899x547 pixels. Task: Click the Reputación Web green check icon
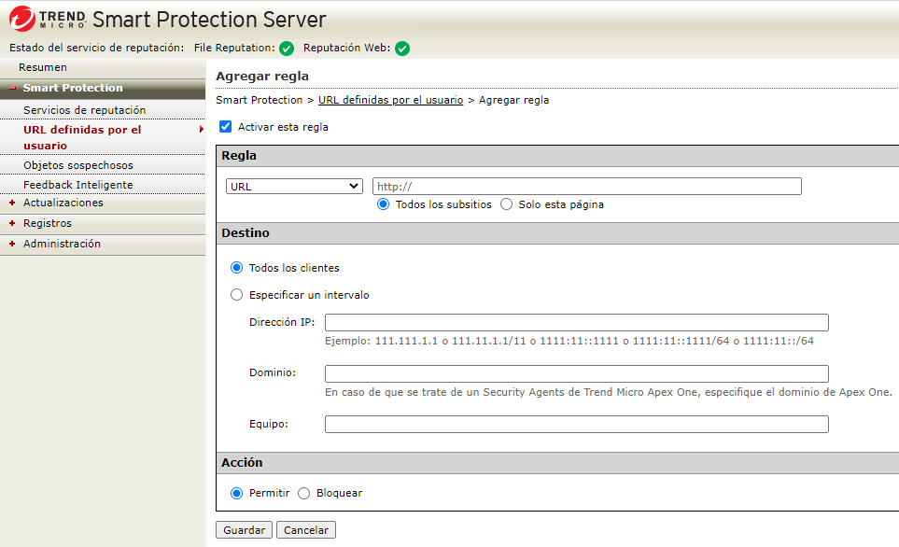click(402, 49)
